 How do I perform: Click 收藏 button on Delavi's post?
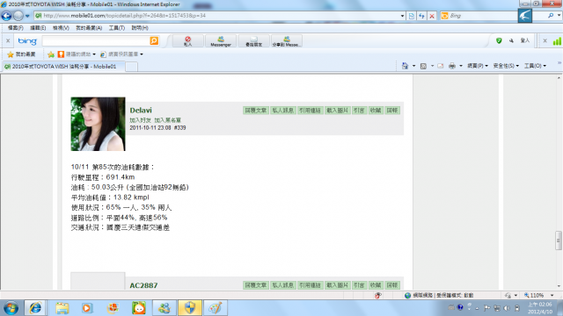[376, 111]
